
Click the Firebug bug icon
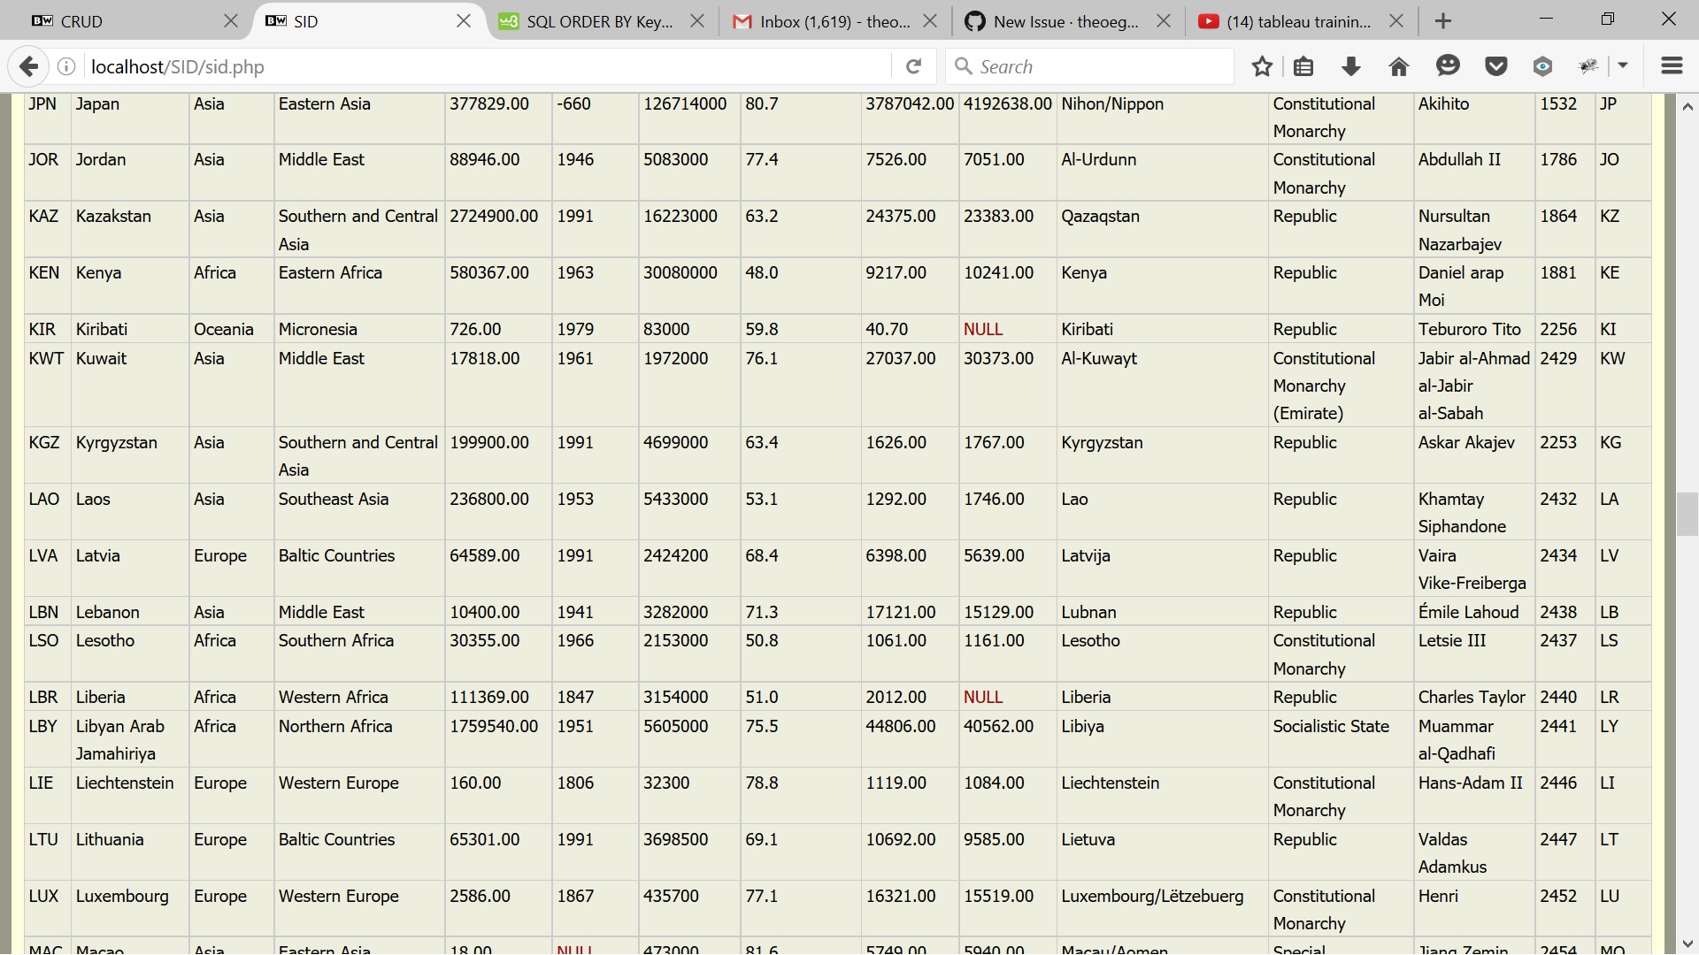(x=1589, y=66)
